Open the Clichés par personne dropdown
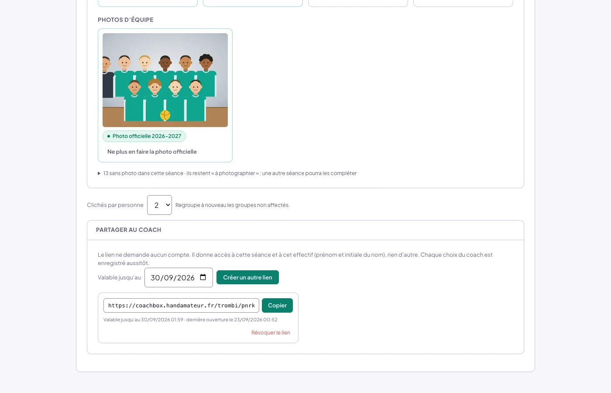Viewport: 611px width, 393px height. coord(159,205)
